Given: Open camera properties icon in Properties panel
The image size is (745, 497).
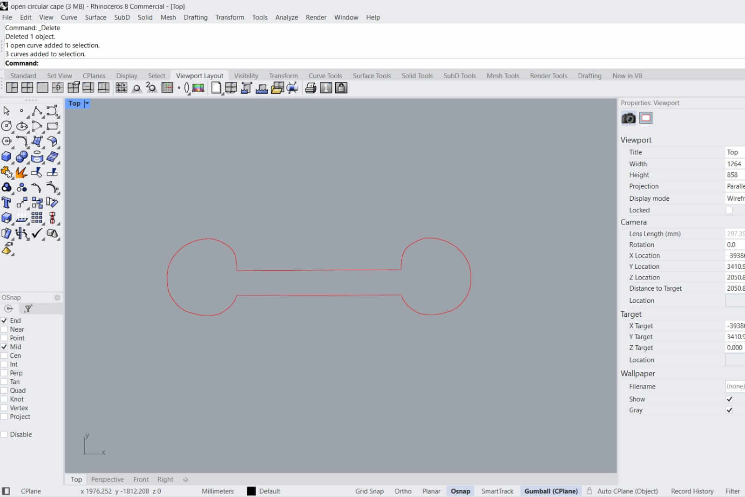Looking at the screenshot, I should 628,118.
